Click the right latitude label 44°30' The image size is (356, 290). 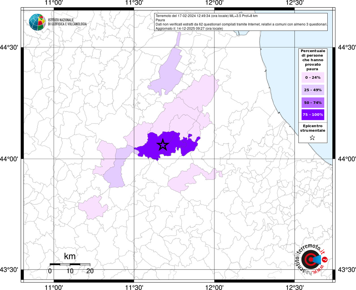click(347, 47)
